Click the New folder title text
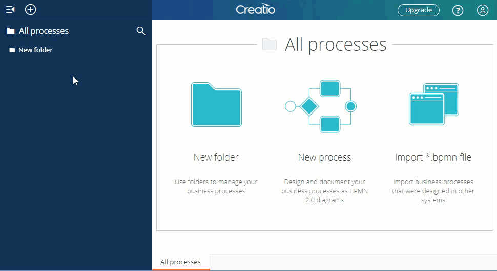Screen dimensions: 497x271 click(216, 157)
